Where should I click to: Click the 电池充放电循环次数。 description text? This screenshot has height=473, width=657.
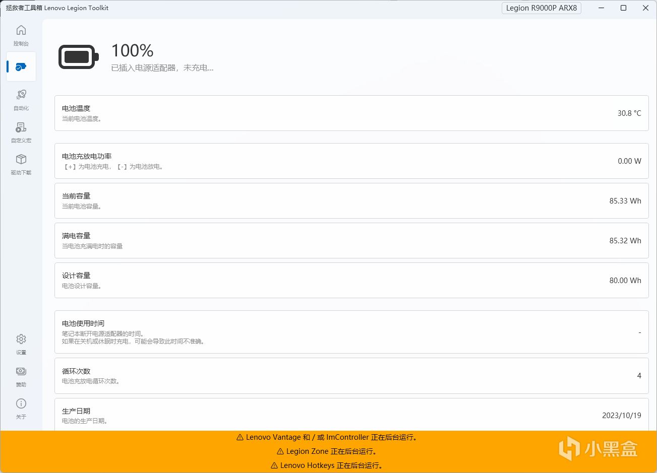tap(91, 381)
